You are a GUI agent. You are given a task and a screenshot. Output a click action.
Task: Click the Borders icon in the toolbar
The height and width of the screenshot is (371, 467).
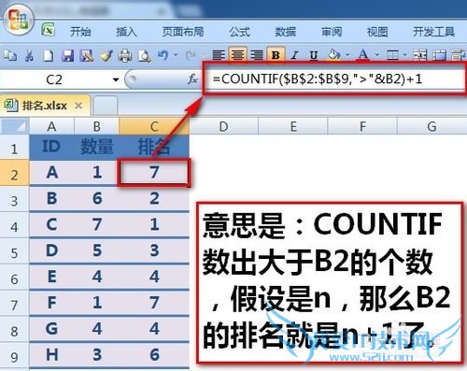click(x=392, y=55)
